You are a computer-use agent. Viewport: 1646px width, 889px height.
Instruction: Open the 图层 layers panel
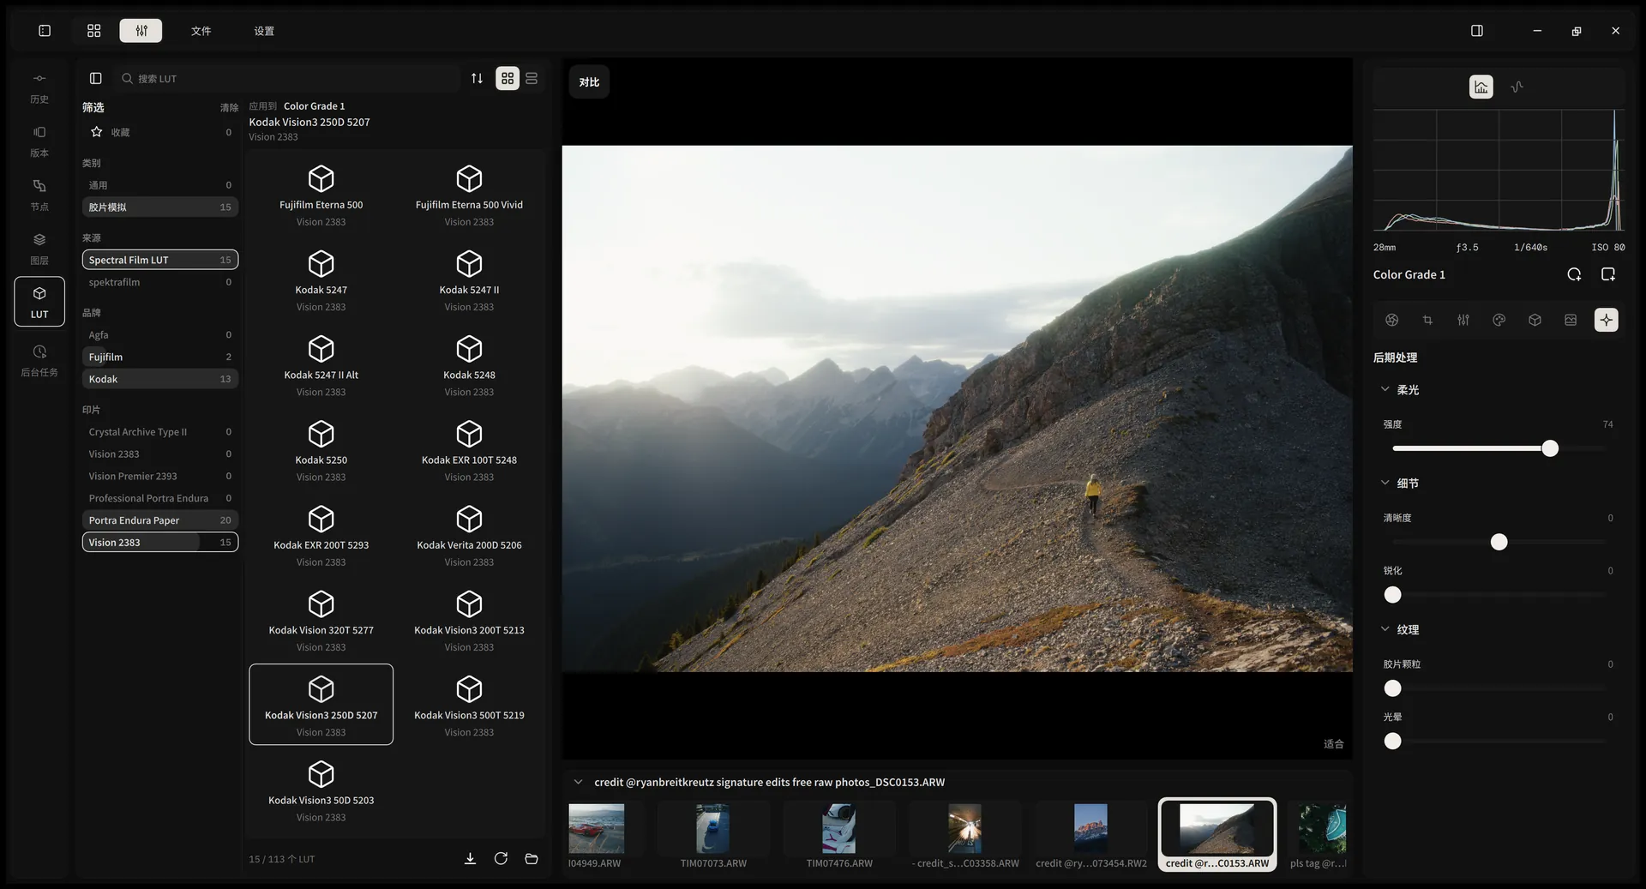click(39, 249)
